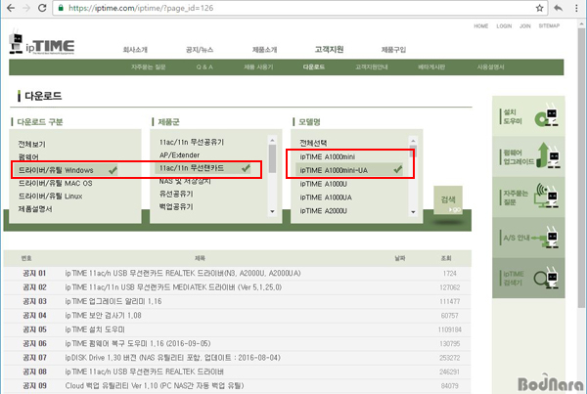
Task: Select NAS 및 저장장치 product group
Action: tap(185, 181)
